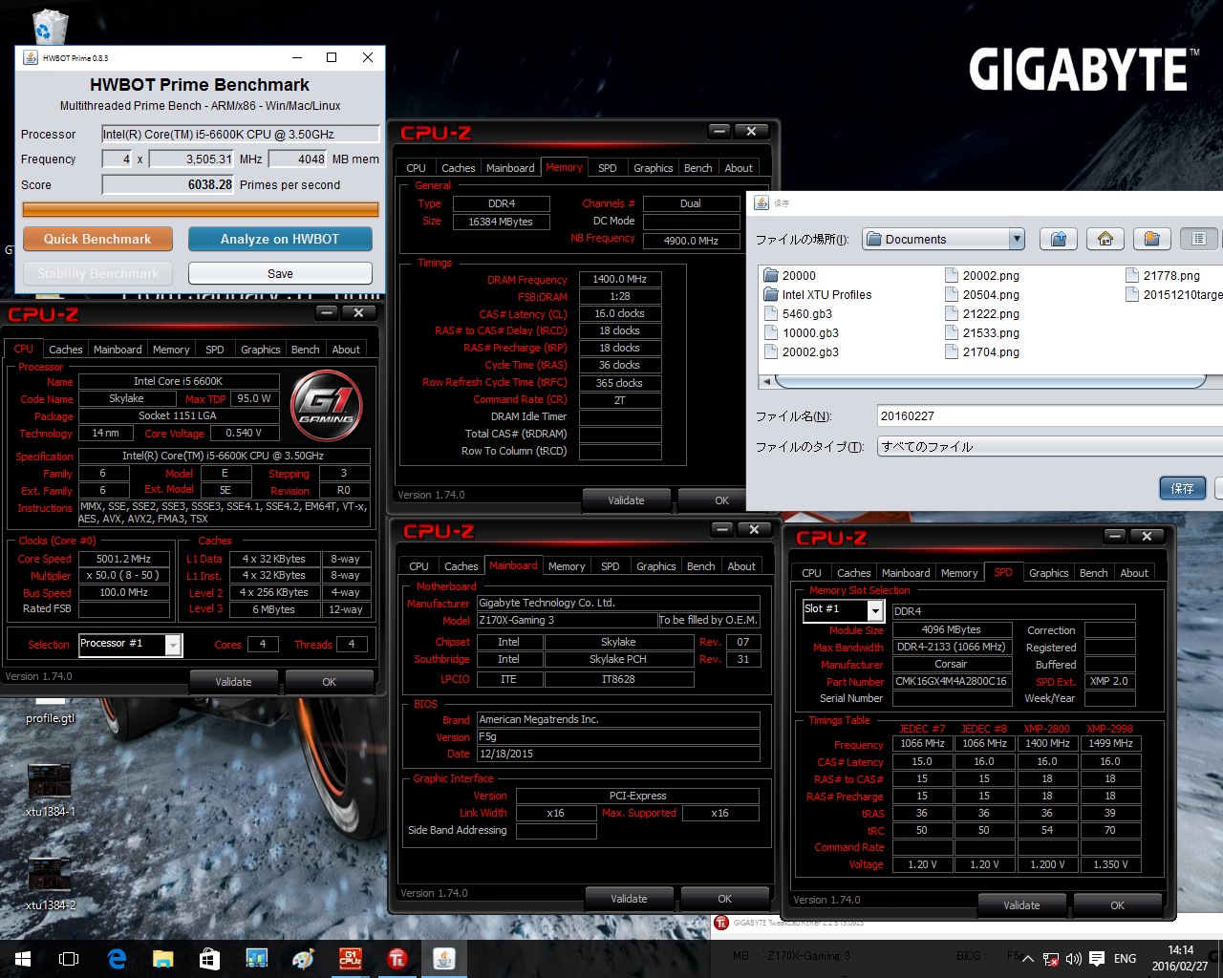Screen dimensions: 1223x978
Task: Jump to Home folder in save dialog
Action: tap(1105, 239)
